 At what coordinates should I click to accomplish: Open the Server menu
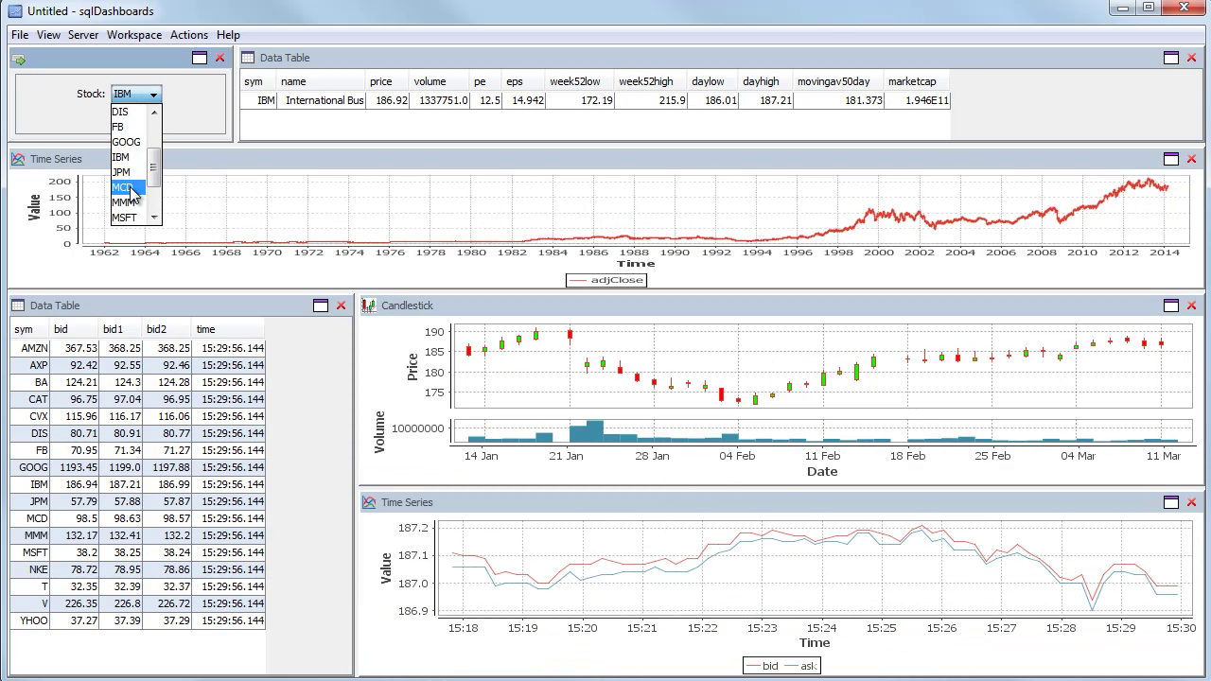pyautogui.click(x=83, y=35)
